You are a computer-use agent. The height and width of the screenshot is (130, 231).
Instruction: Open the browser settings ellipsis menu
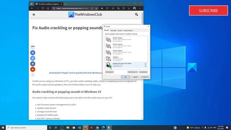tap(140, 8)
